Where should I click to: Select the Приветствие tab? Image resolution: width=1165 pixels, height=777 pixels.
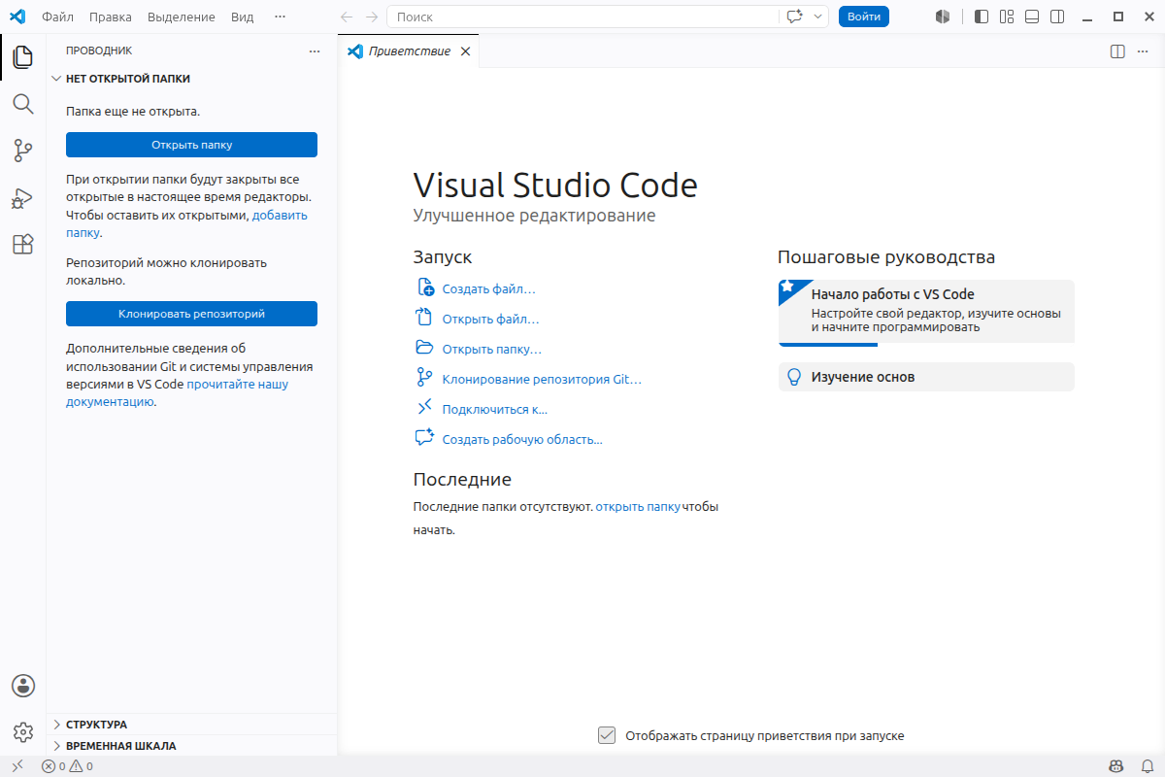click(x=409, y=51)
